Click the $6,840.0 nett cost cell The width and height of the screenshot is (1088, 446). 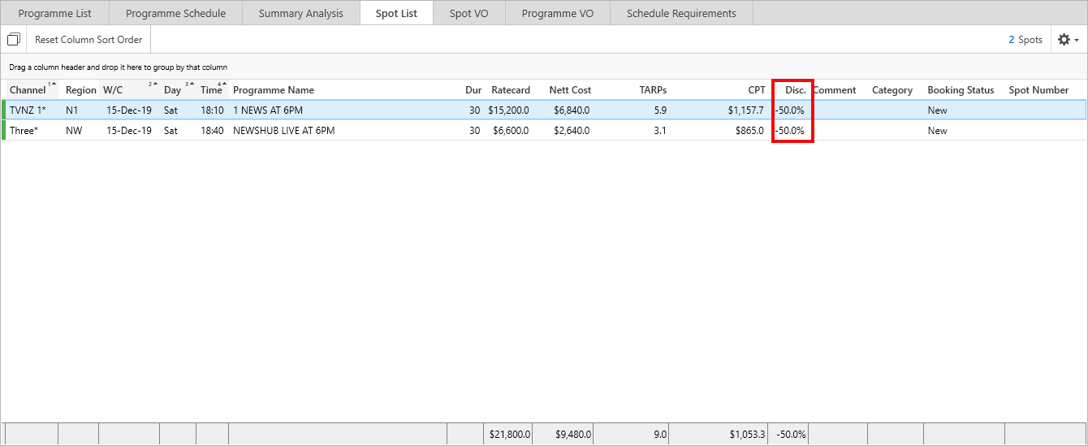pos(570,110)
